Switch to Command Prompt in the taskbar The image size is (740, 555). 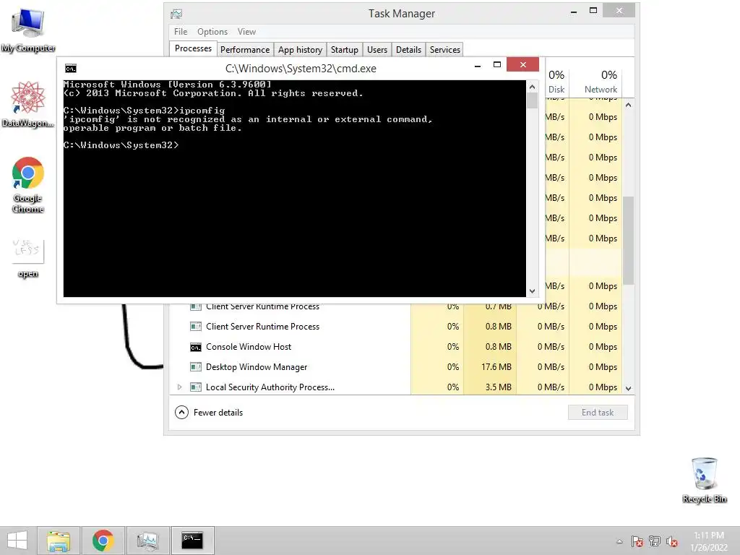point(192,541)
